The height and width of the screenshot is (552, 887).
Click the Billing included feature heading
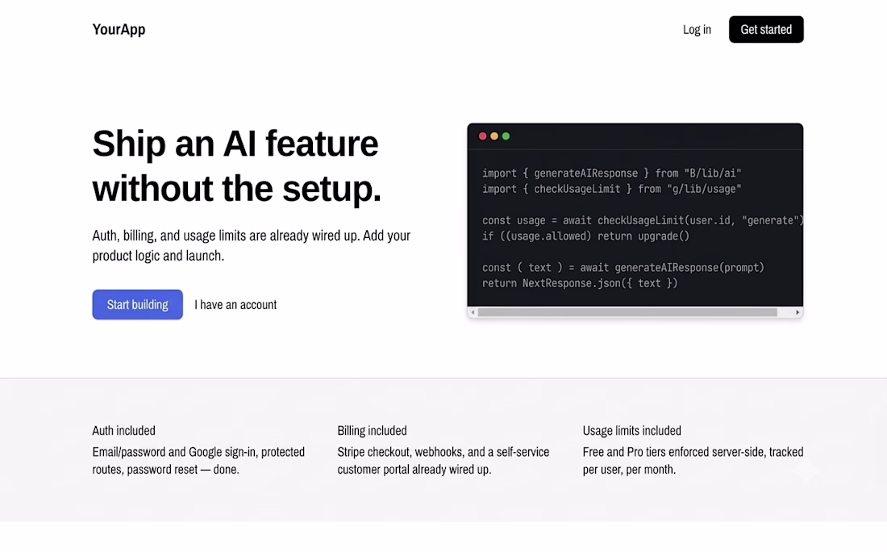click(x=373, y=430)
